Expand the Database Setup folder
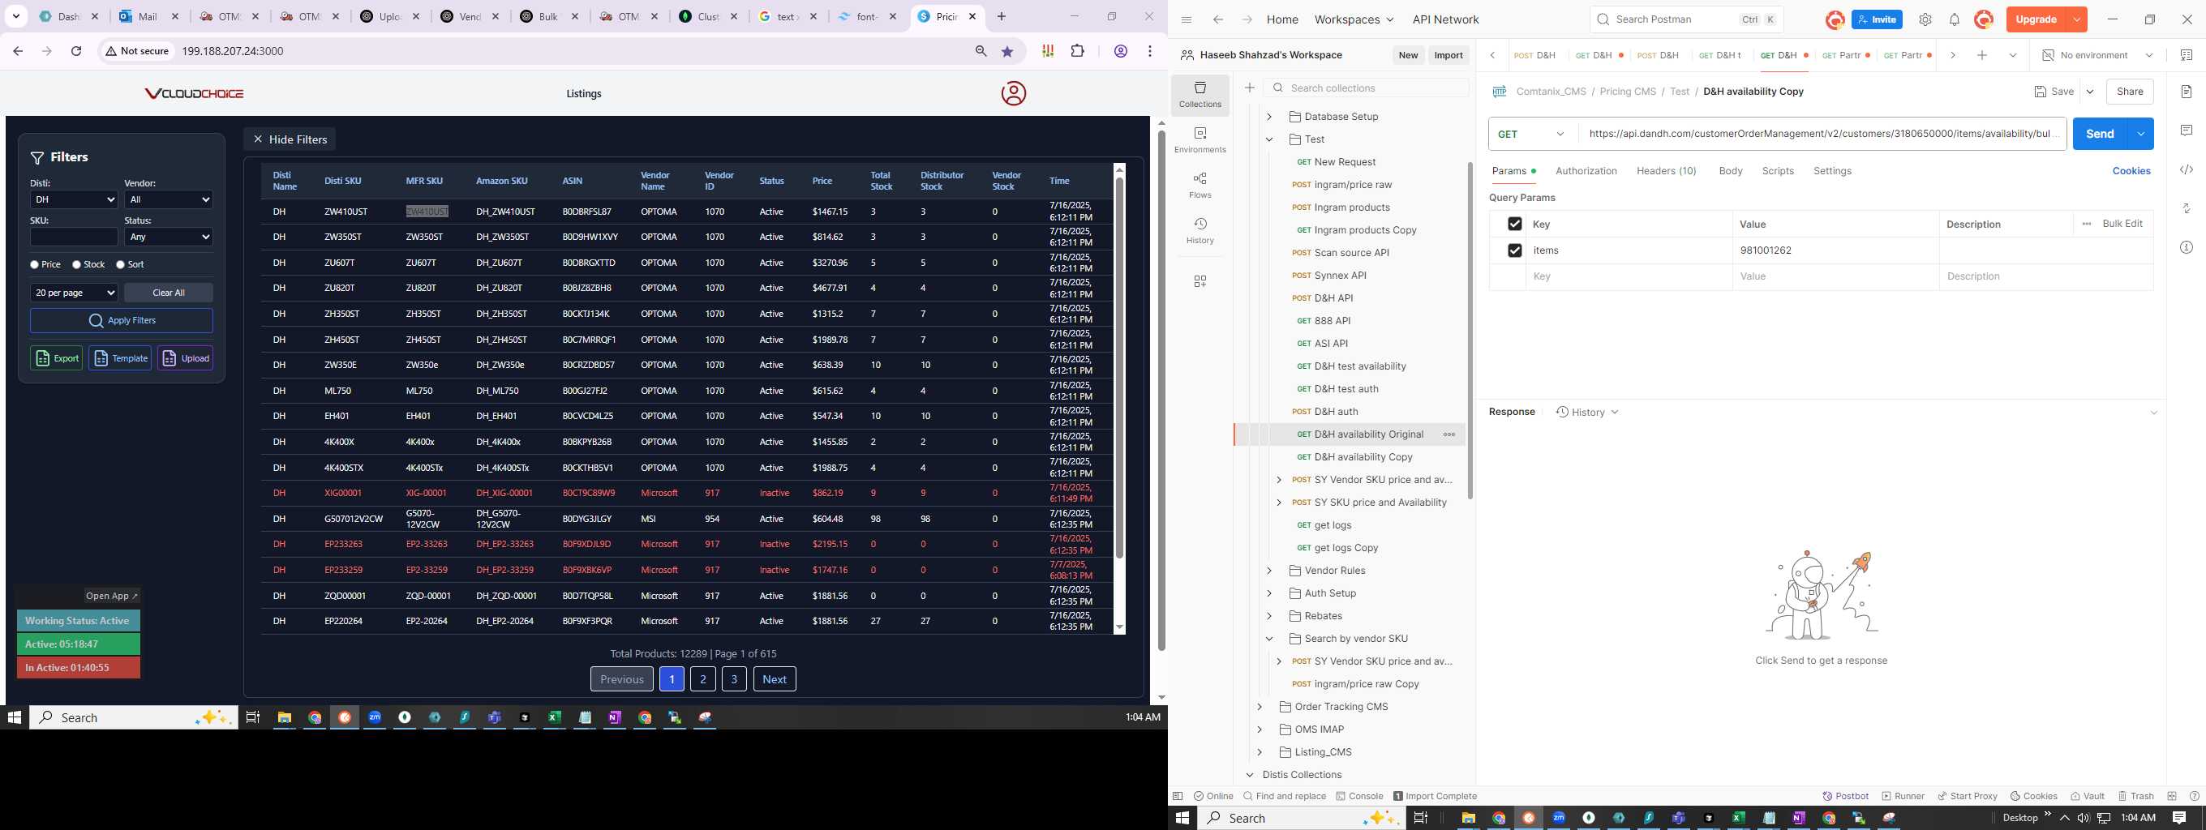The image size is (2206, 830). [x=1270, y=117]
